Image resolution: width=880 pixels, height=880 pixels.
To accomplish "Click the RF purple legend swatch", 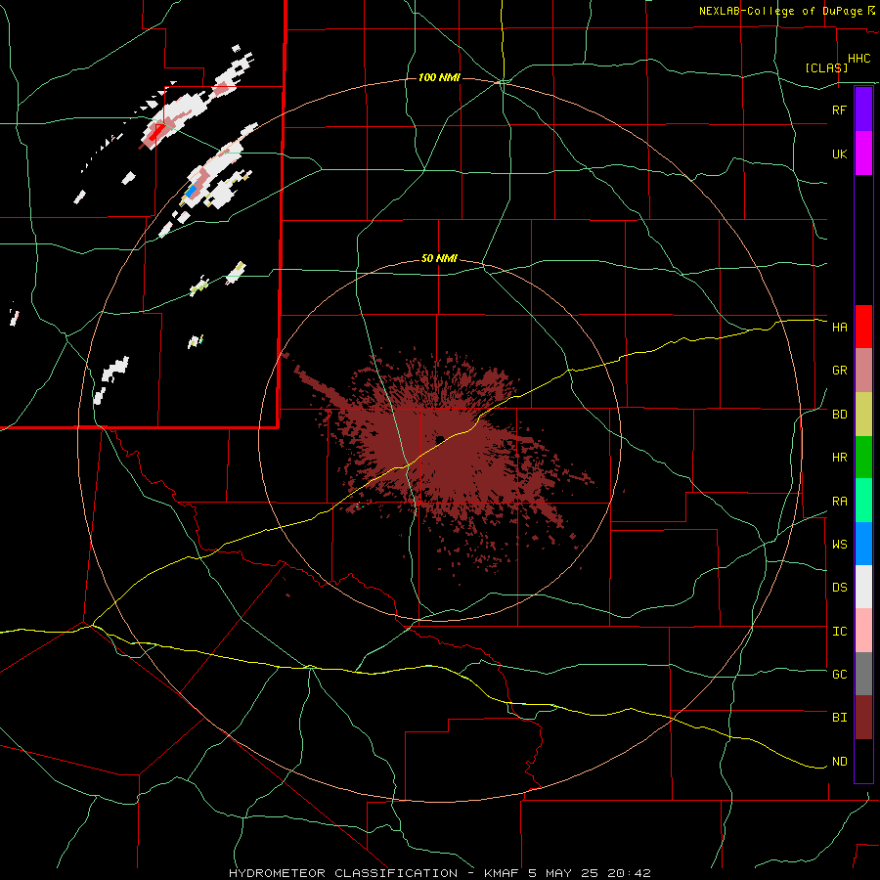I will point(863,110).
